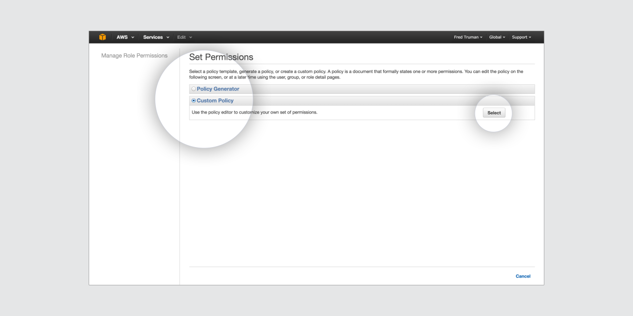
Task: Click the chevron arrow beside Services
Action: [x=168, y=38]
